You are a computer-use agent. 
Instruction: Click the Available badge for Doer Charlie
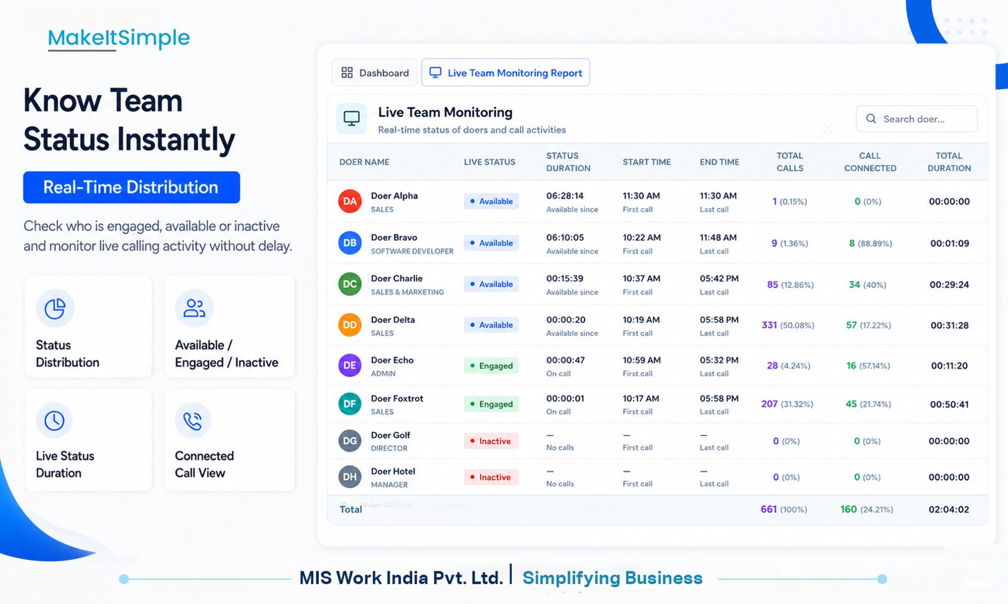pos(491,284)
